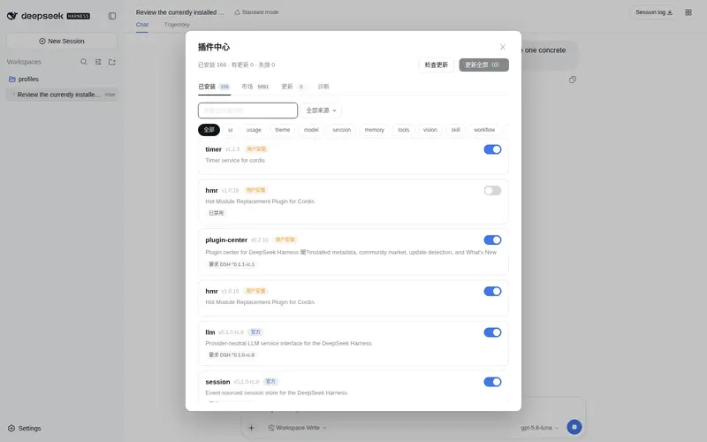Select the 全部 category filter chip

(209, 130)
